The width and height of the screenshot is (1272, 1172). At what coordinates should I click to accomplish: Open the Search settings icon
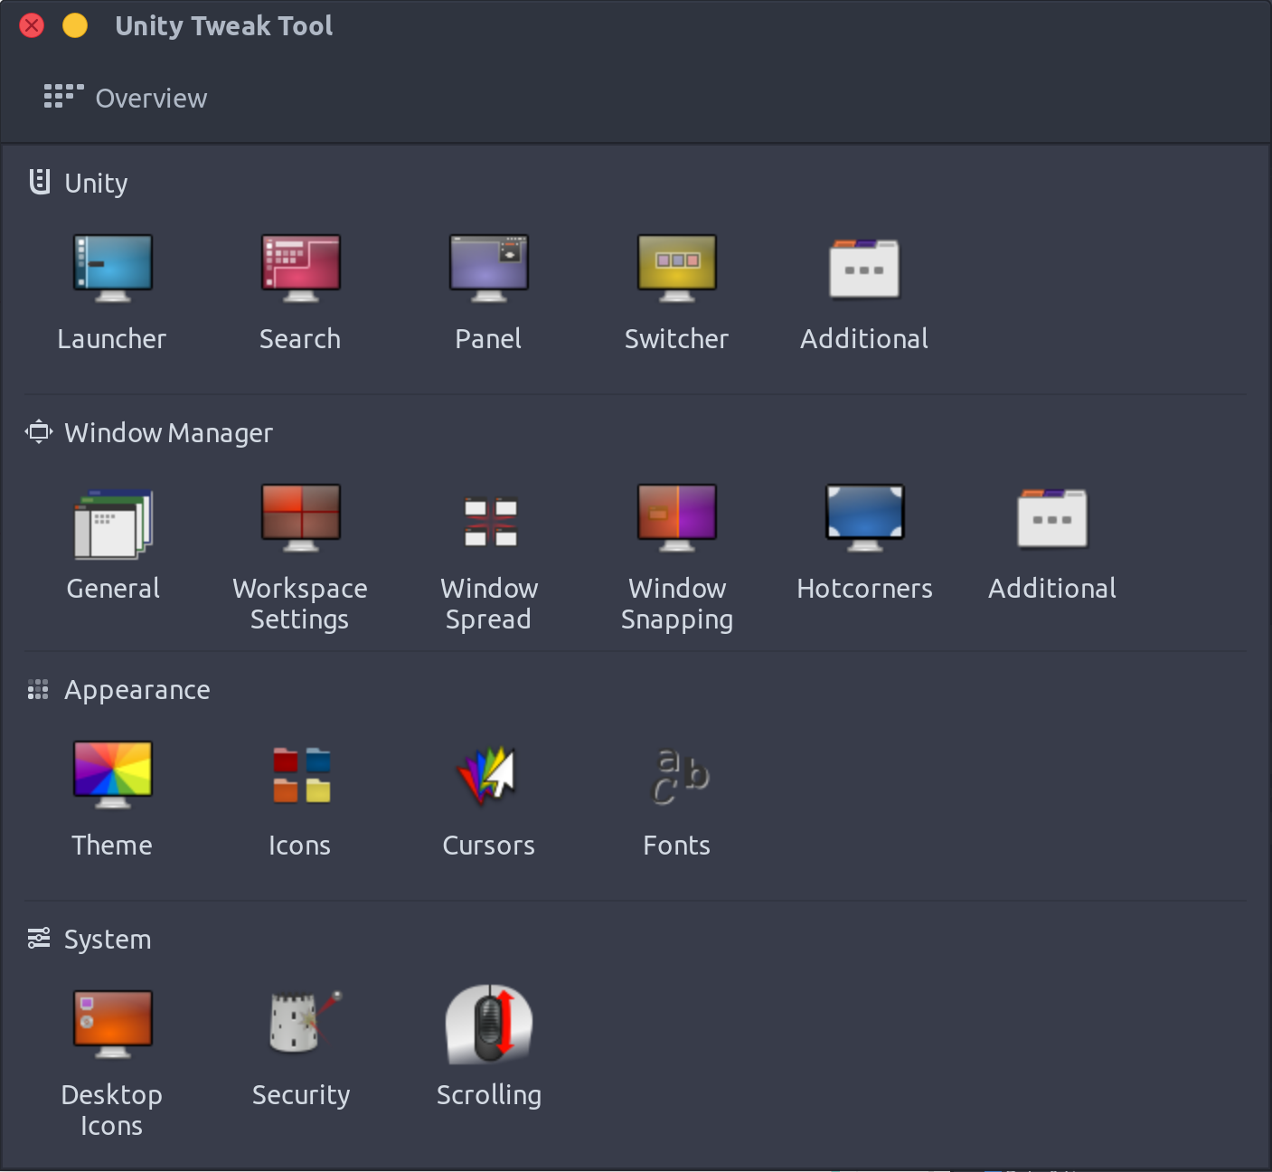(300, 269)
